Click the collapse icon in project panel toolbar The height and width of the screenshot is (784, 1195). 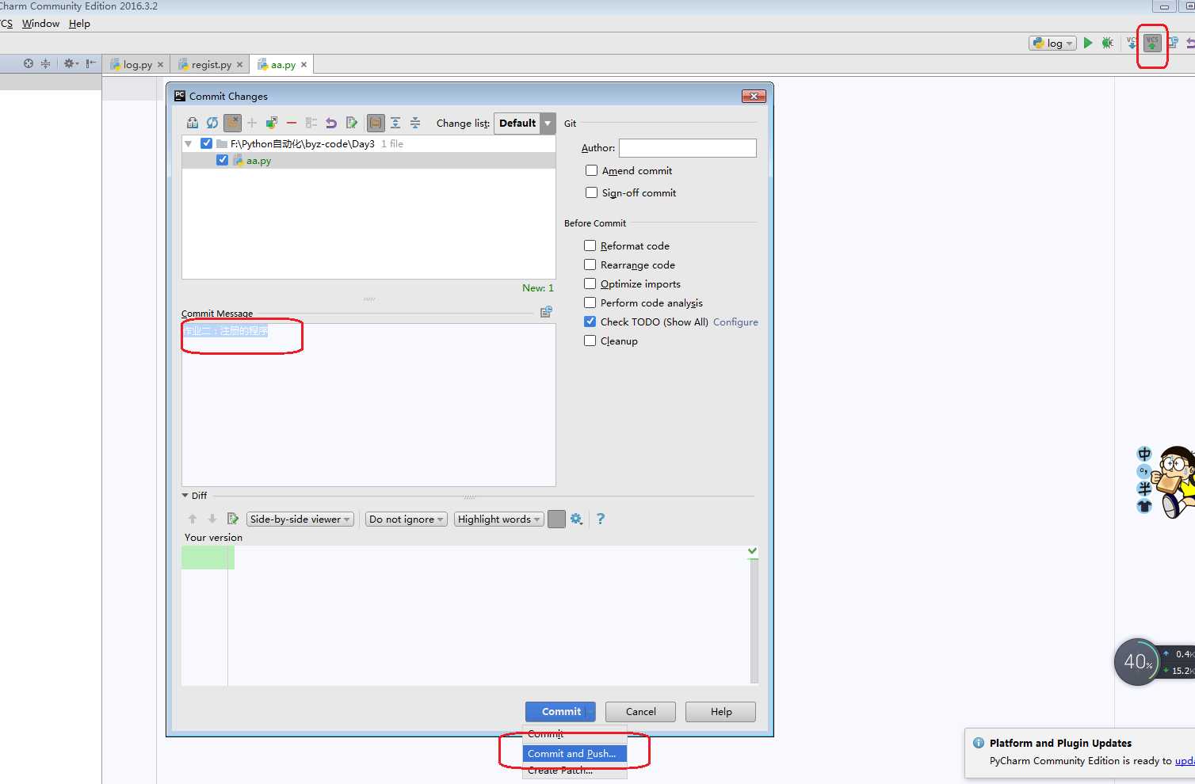45,63
